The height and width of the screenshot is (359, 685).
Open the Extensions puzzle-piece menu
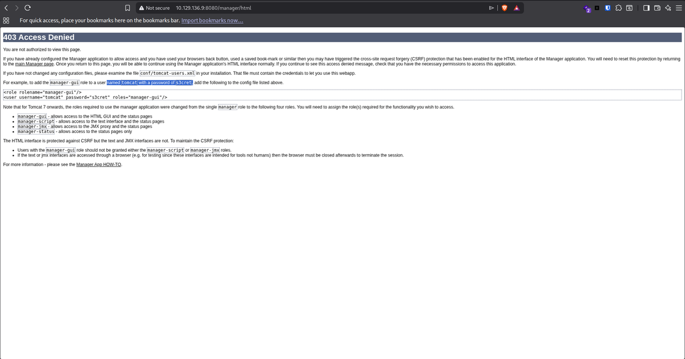click(x=619, y=8)
